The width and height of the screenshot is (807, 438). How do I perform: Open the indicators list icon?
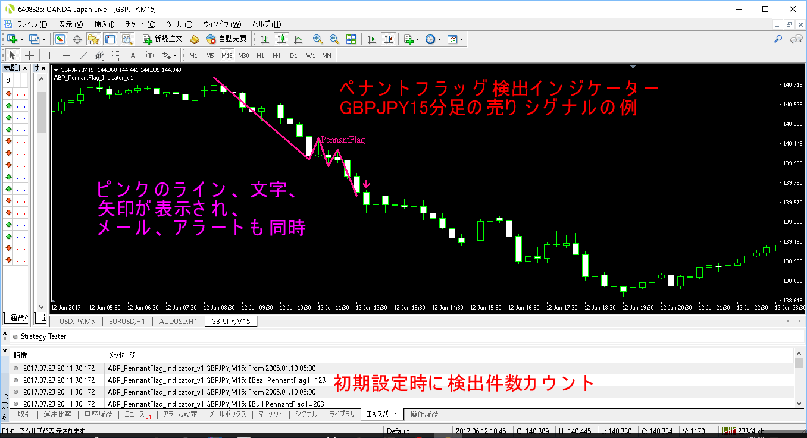[408, 39]
